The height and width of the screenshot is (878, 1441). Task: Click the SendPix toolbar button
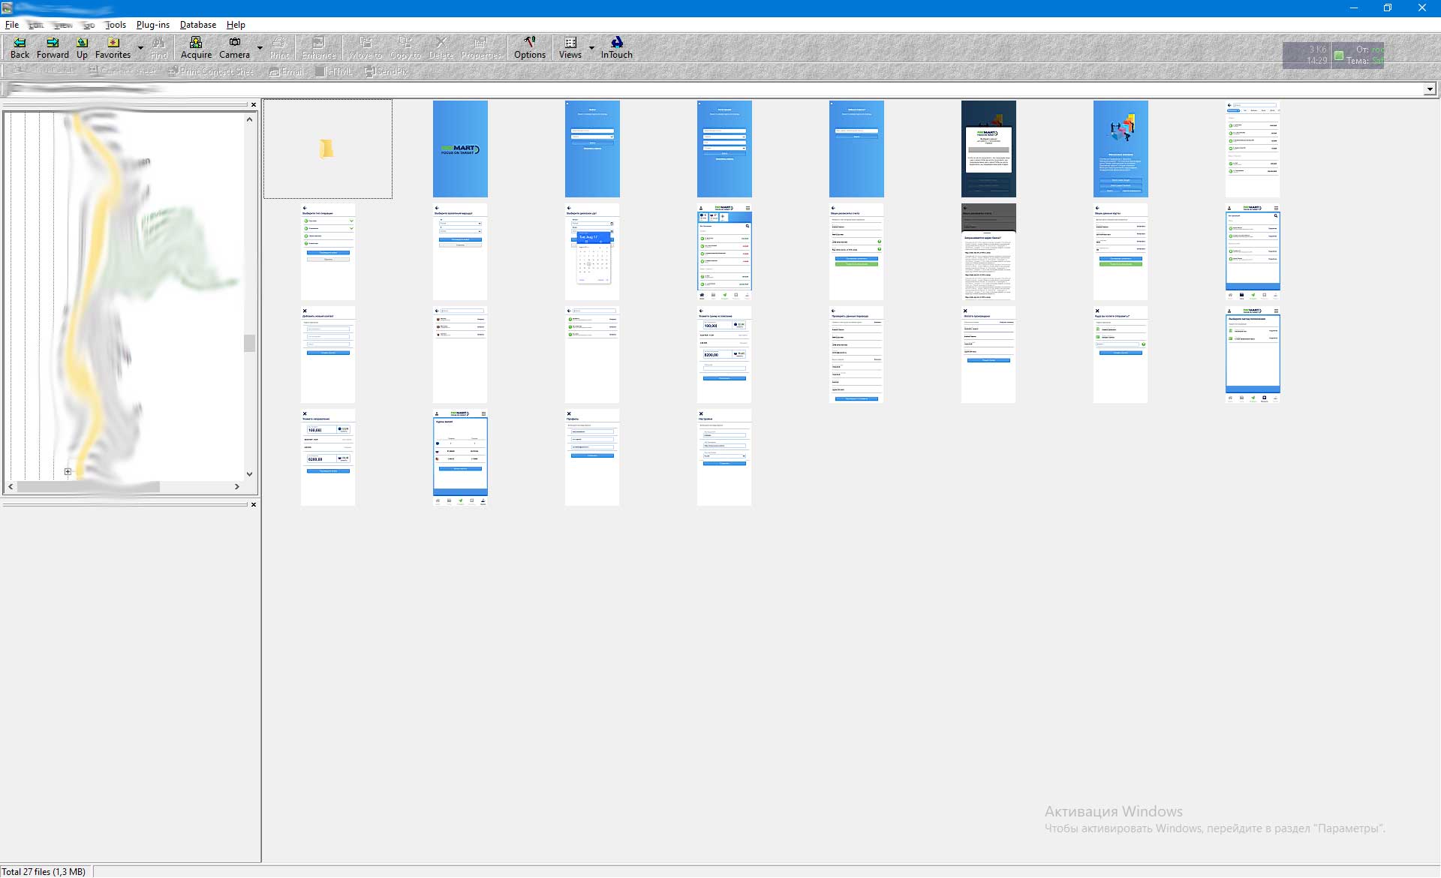(x=387, y=71)
